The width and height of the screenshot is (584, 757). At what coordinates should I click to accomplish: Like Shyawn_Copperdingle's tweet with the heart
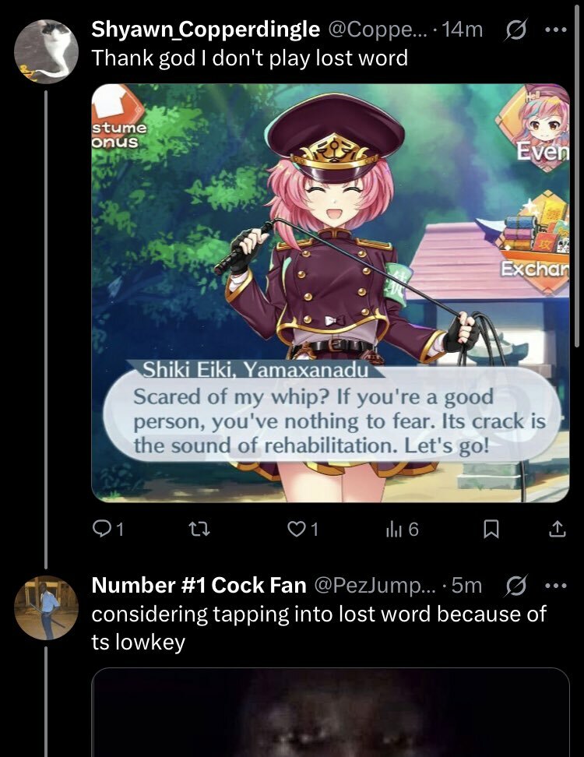click(303, 530)
